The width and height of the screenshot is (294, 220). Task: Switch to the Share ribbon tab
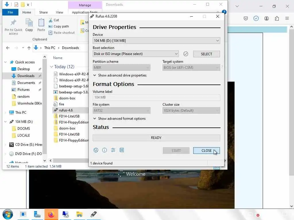point(43,12)
